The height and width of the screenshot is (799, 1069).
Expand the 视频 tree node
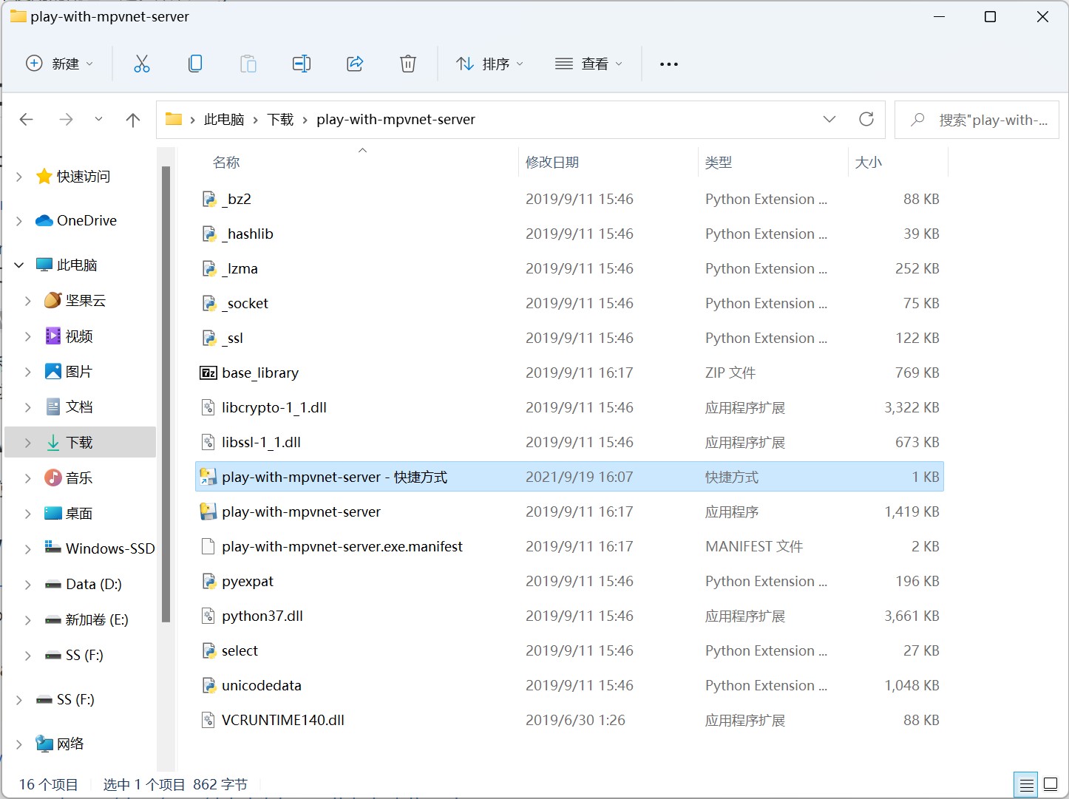click(28, 336)
